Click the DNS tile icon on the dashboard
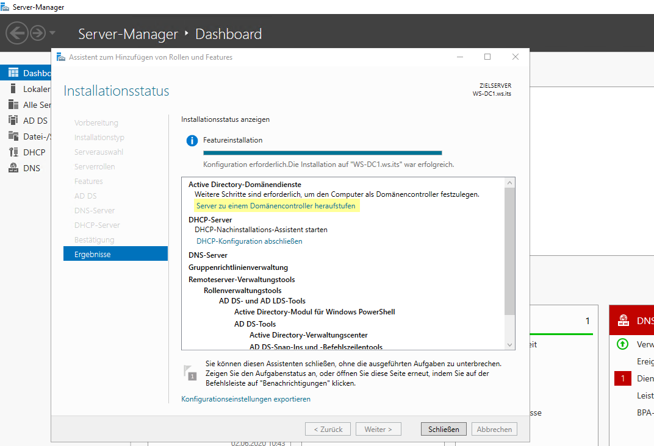Viewport: 654px width, 446px height. coord(623,320)
